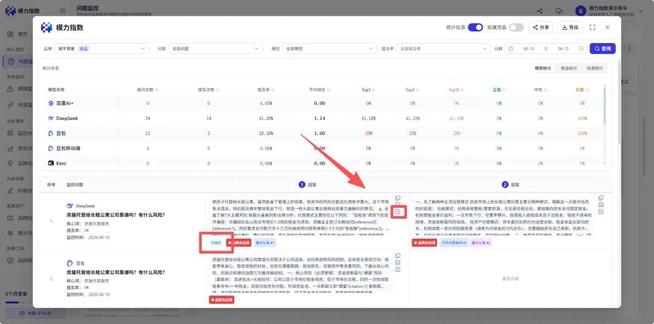The width and height of the screenshot is (654, 324).
Task: Copy the DeepSeek first answer text
Action: tap(397, 197)
